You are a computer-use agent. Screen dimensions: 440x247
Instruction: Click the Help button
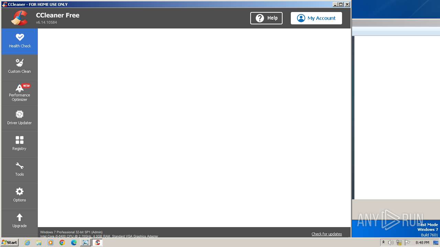click(266, 18)
